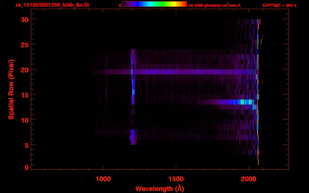The image size is (309, 193).
Task: Click the EXPTIME = 604 s label
Action: click(x=279, y=5)
